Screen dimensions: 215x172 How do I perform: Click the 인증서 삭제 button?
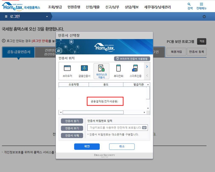click(x=72, y=135)
